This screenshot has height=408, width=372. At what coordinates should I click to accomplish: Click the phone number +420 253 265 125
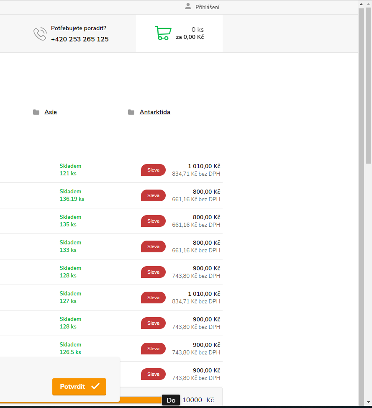(80, 39)
